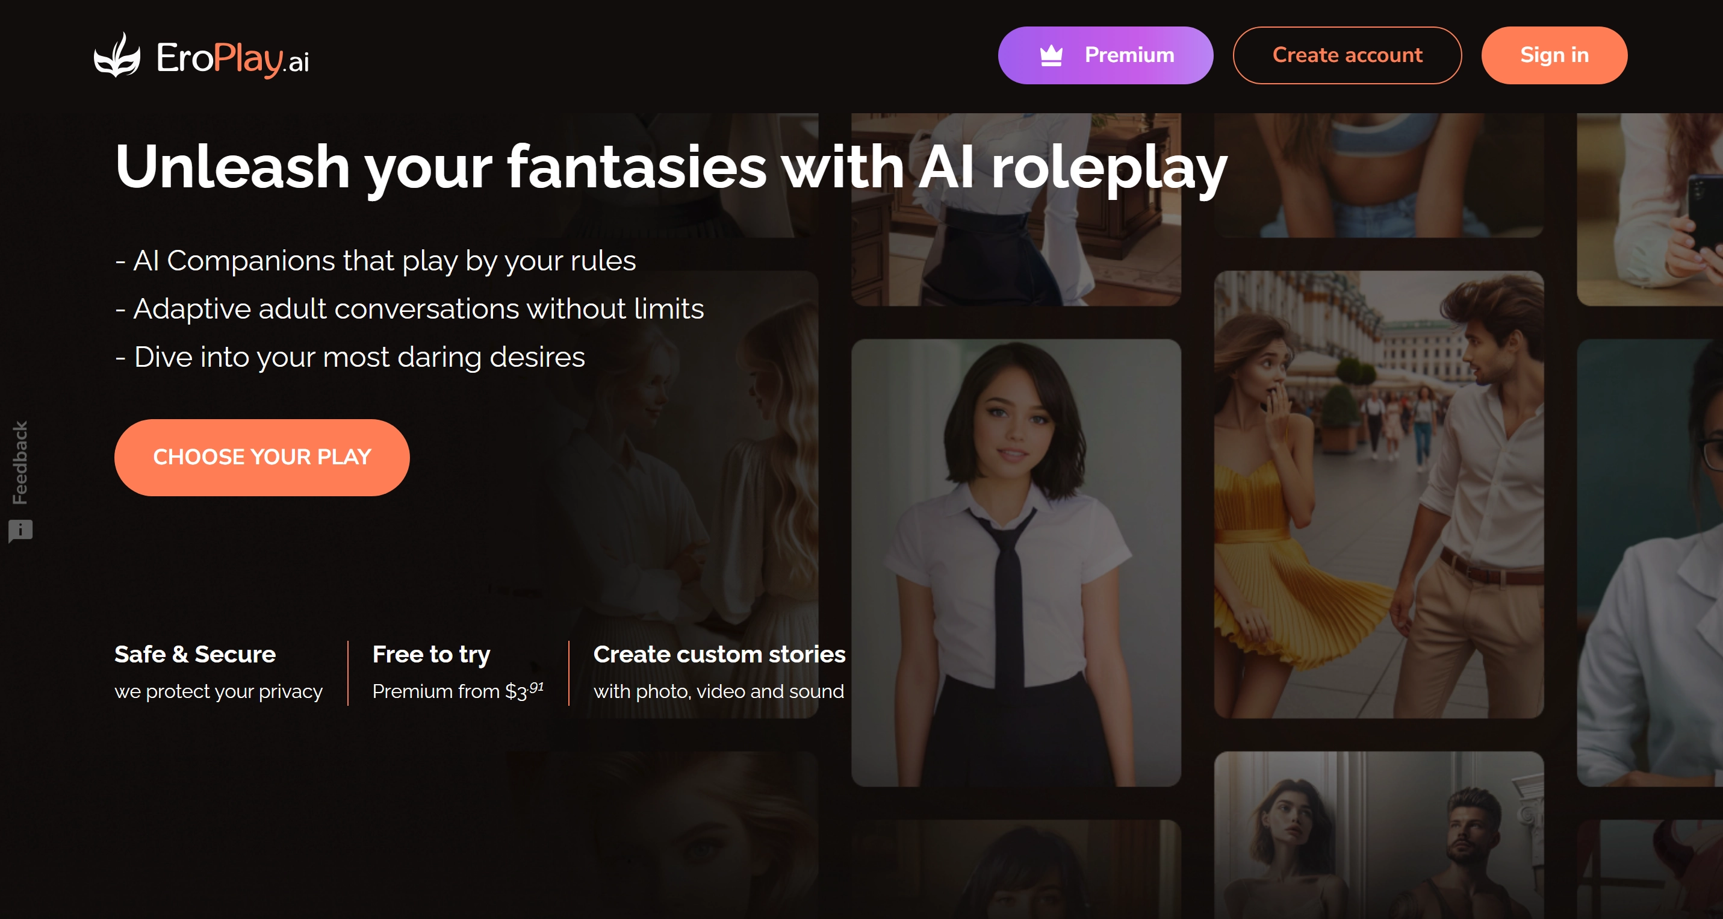Click the Safe & Secure heading
This screenshot has height=919, width=1723.
(x=194, y=654)
